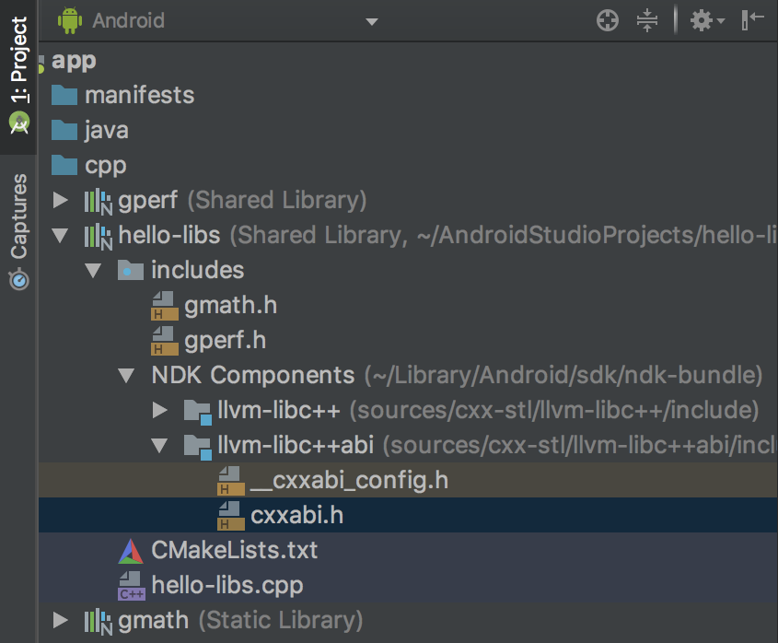778x643 pixels.
Task: Click the Captures stopwatch icon
Action: 19,279
